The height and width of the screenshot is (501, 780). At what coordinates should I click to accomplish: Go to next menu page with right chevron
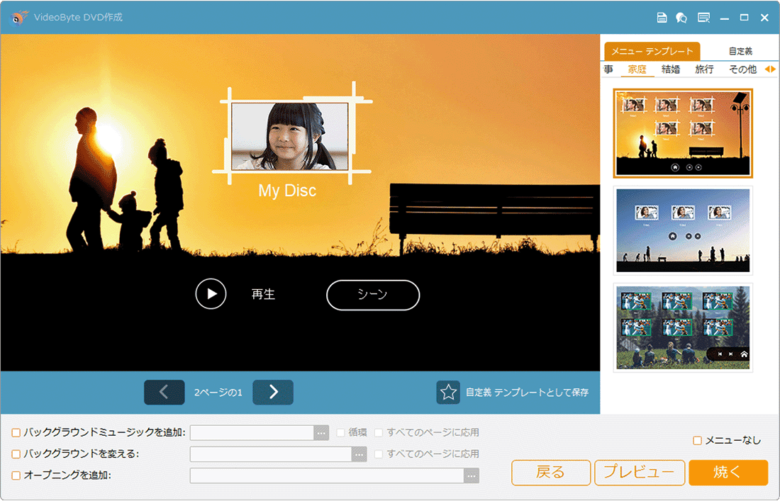pyautogui.click(x=273, y=392)
